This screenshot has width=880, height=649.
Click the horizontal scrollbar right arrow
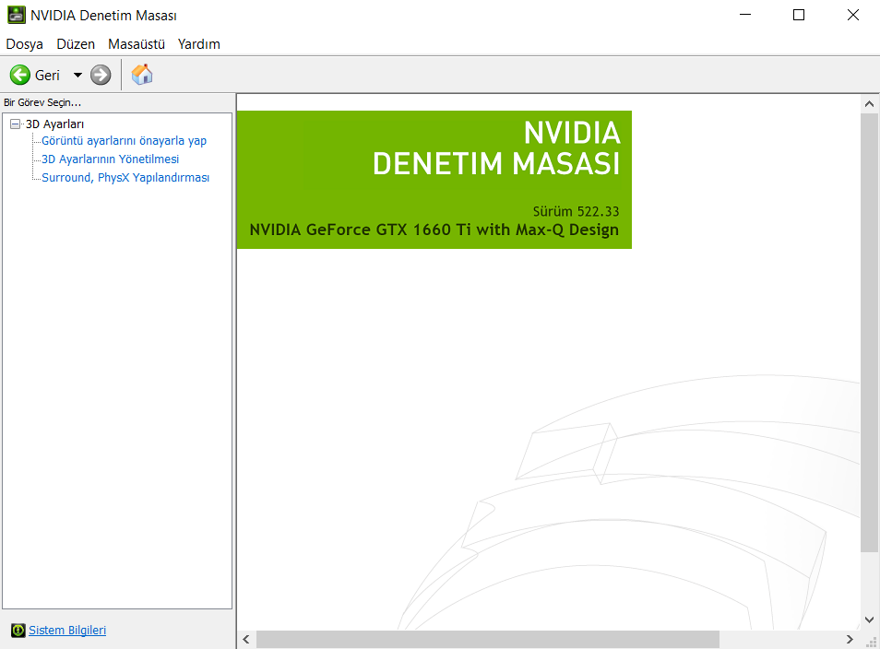pos(850,640)
